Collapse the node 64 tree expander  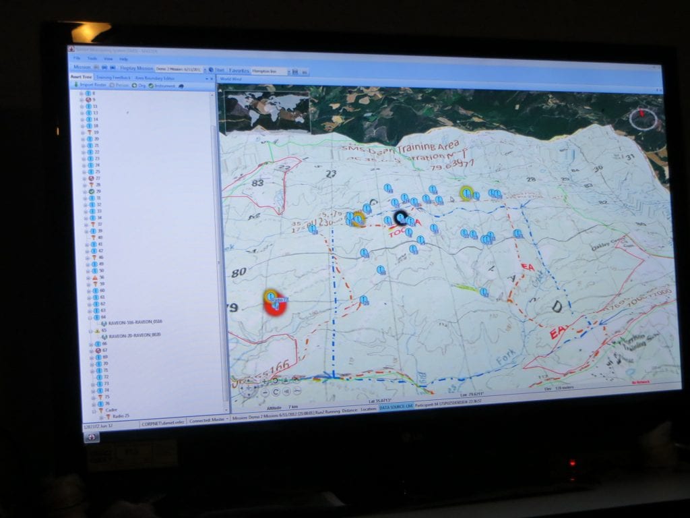[90, 316]
